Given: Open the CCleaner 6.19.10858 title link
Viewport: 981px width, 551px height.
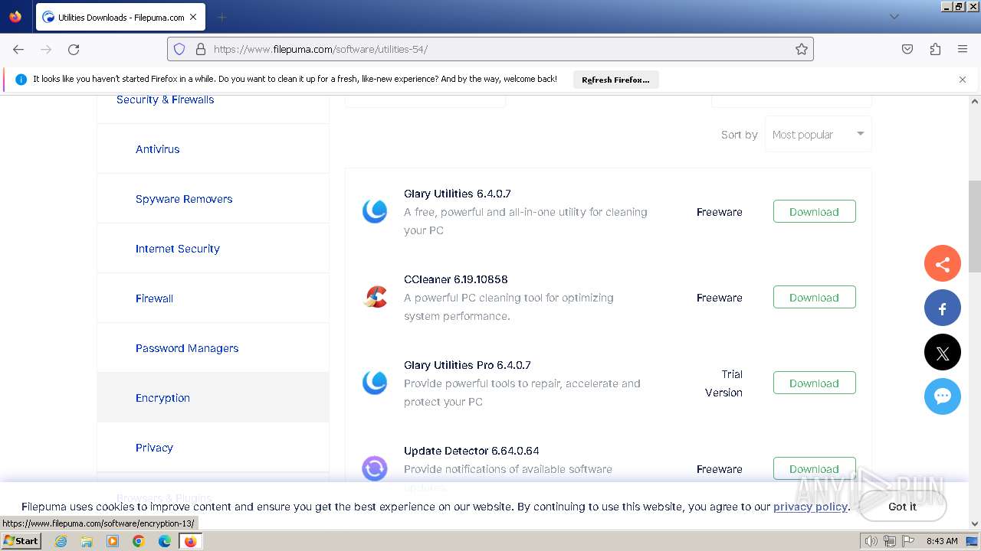Looking at the screenshot, I should pyautogui.click(x=456, y=279).
